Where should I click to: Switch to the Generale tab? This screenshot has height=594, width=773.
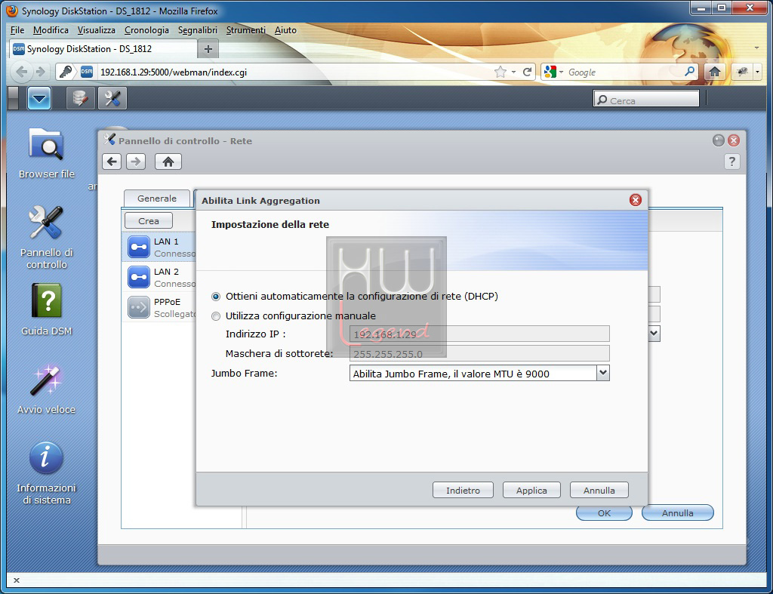pyautogui.click(x=157, y=199)
